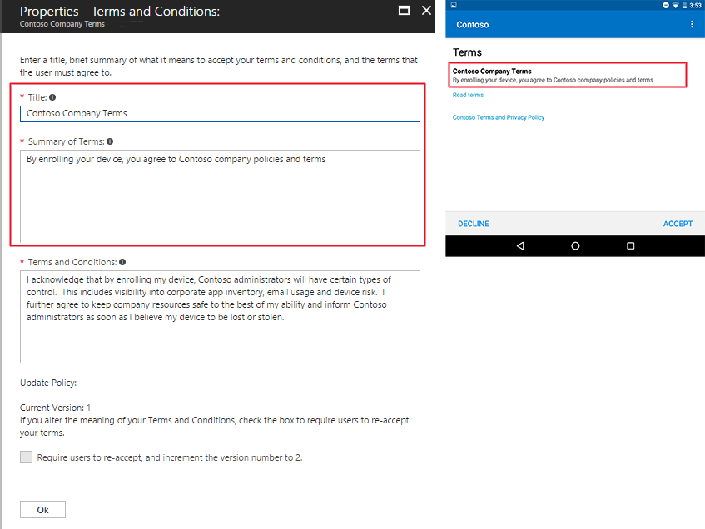This screenshot has width=705, height=529.
Task: Tap the DECLINE button
Action: coord(473,223)
